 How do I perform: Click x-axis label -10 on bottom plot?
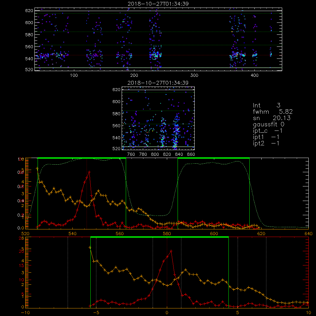click(25, 313)
